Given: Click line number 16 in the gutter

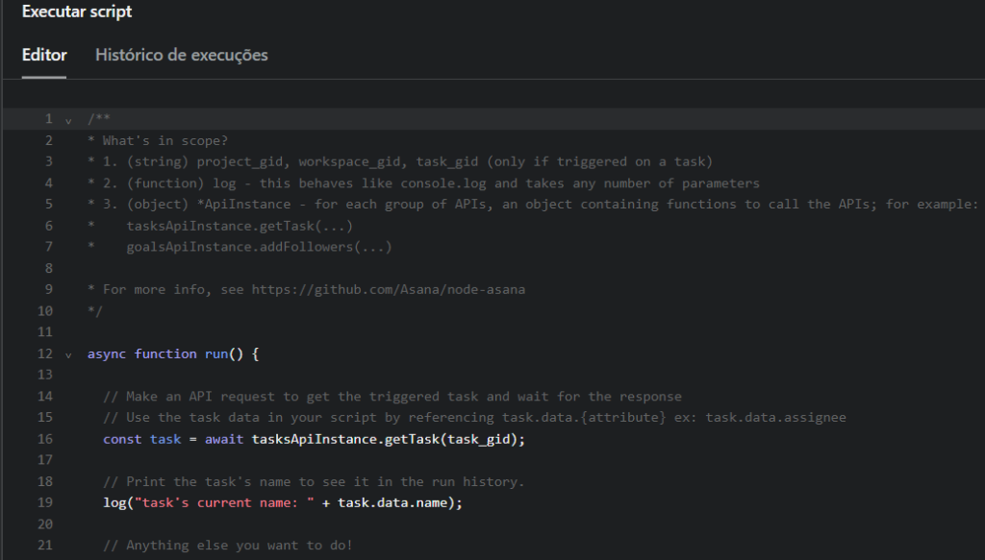Looking at the screenshot, I should pyautogui.click(x=44, y=439).
